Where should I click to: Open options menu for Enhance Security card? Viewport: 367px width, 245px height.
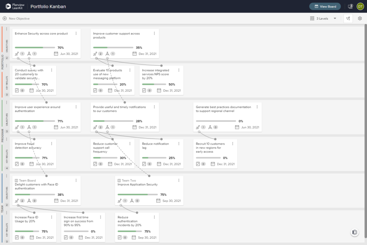pyautogui.click(x=76, y=33)
